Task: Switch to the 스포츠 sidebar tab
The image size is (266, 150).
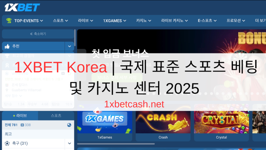Action: 56,116
